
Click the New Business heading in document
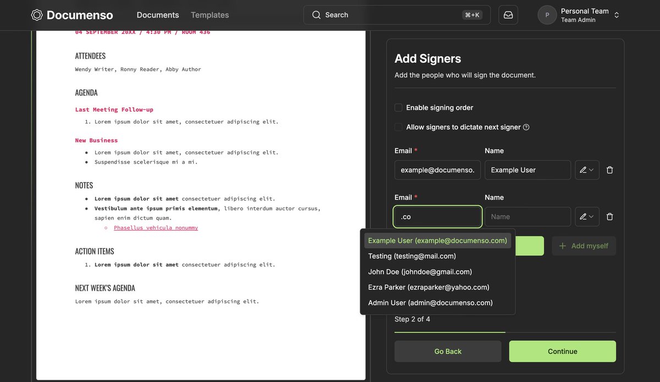tap(96, 141)
